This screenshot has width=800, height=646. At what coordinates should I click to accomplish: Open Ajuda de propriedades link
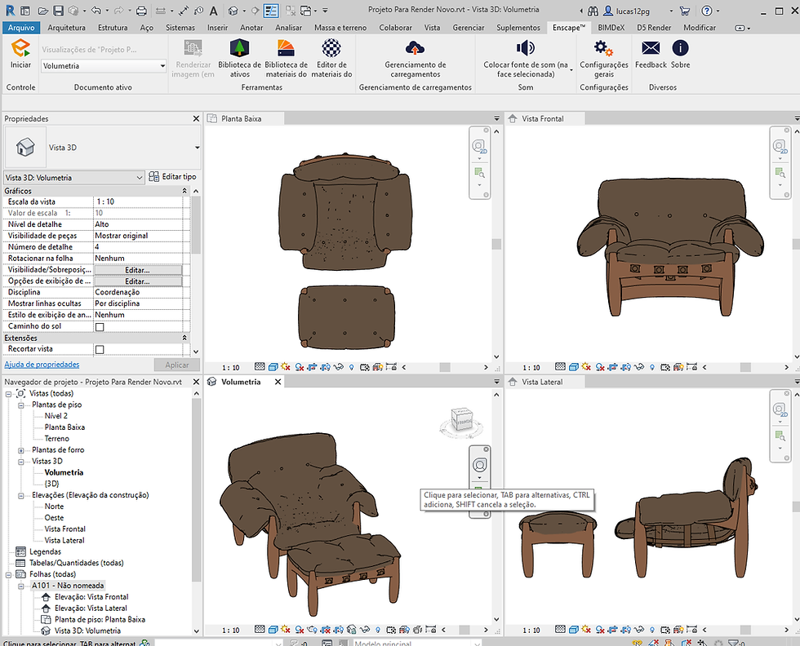pos(42,365)
